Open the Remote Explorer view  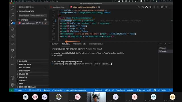click(x=13, y=43)
